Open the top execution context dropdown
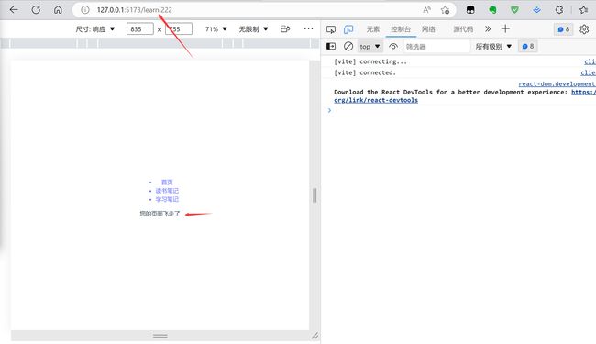Screen dimensions: 596x344 370,47
